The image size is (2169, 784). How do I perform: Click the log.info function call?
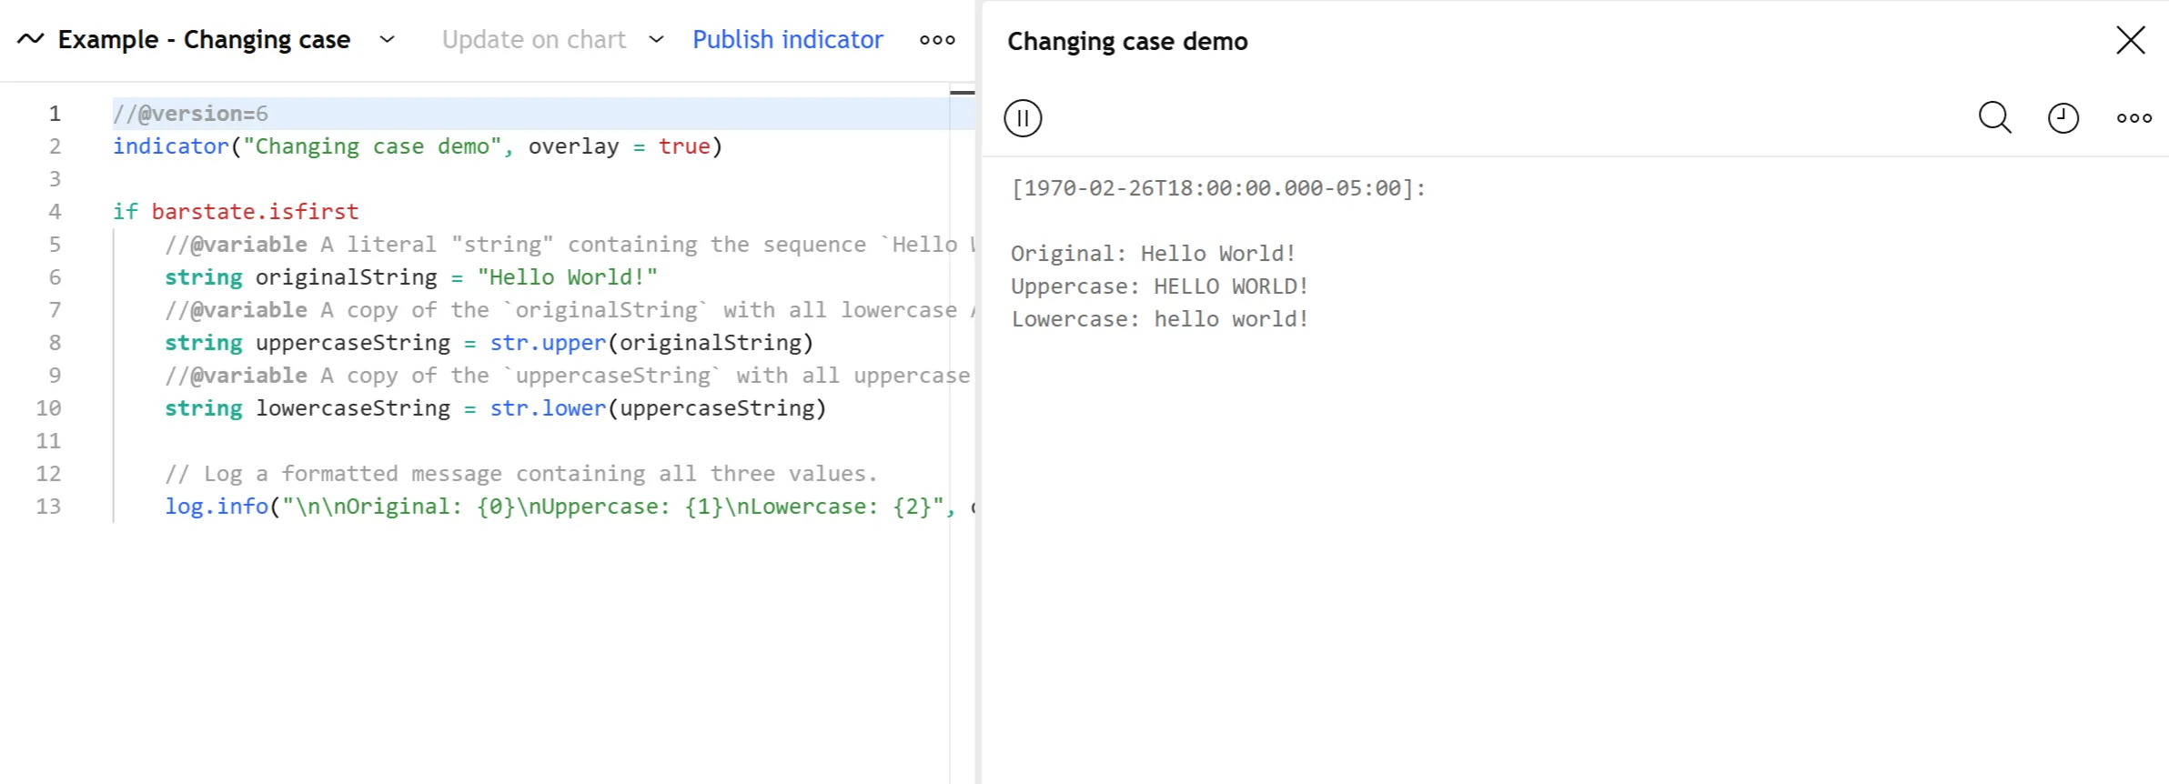coord(217,507)
